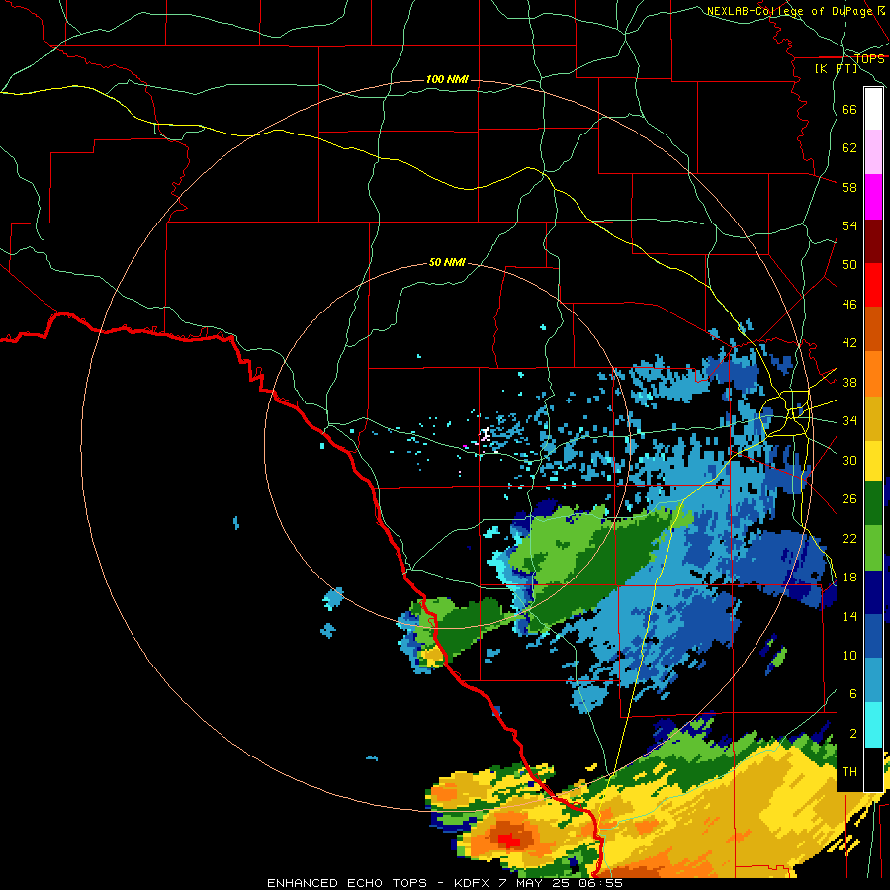Click the 34 legend value
This screenshot has height=890, width=890.
click(x=849, y=421)
